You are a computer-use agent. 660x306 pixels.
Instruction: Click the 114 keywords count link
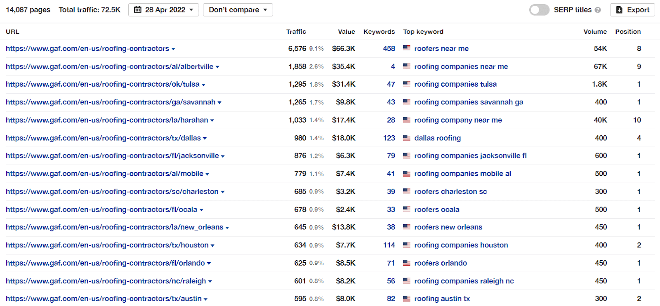pos(389,245)
